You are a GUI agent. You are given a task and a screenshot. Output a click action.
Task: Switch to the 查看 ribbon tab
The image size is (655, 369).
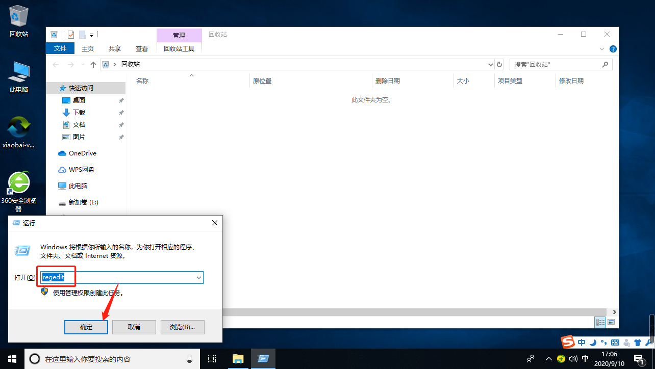point(141,48)
